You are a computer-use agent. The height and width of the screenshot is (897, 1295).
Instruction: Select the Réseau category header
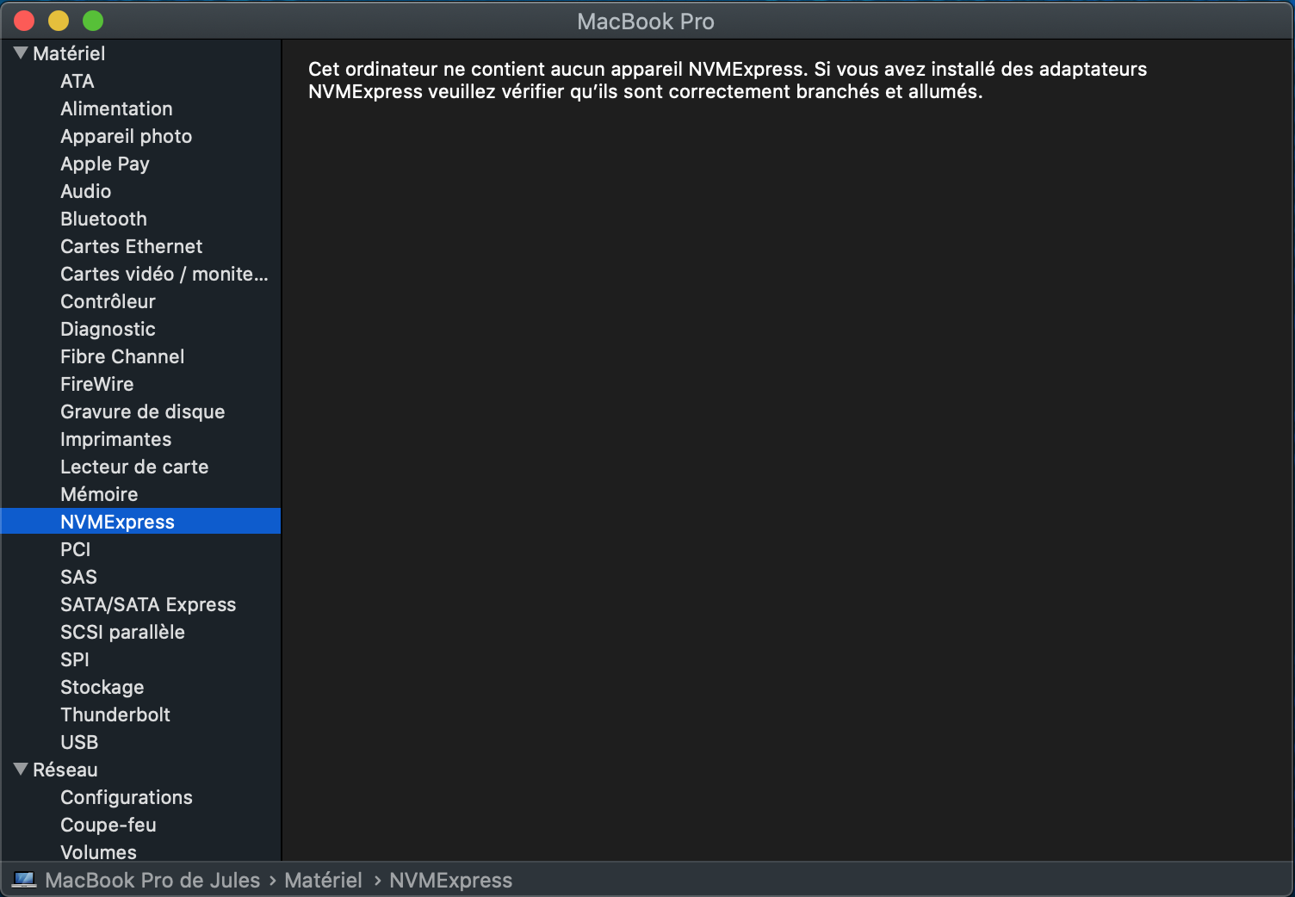[65, 770]
